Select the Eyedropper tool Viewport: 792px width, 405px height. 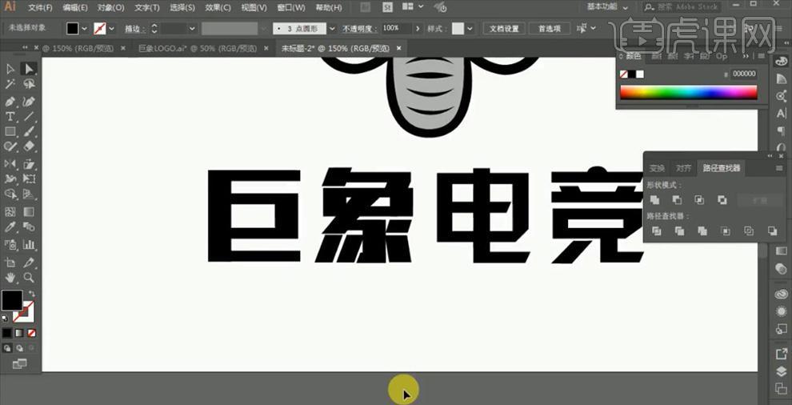[10, 227]
